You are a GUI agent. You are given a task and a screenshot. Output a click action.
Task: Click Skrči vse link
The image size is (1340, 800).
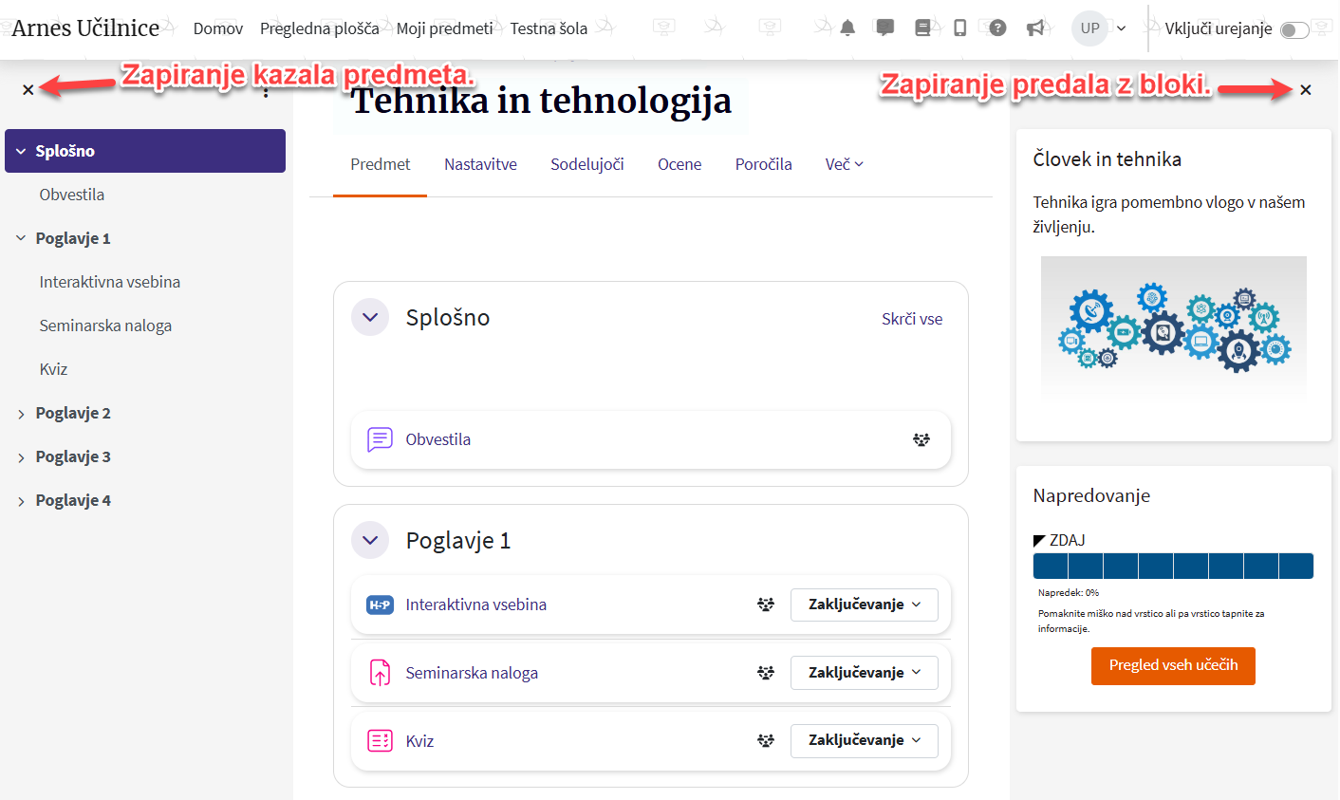coord(912,319)
